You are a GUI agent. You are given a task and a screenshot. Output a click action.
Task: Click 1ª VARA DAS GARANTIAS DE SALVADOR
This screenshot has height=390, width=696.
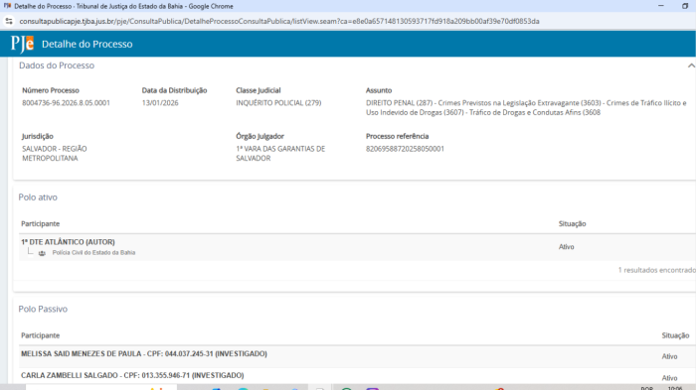pyautogui.click(x=280, y=154)
